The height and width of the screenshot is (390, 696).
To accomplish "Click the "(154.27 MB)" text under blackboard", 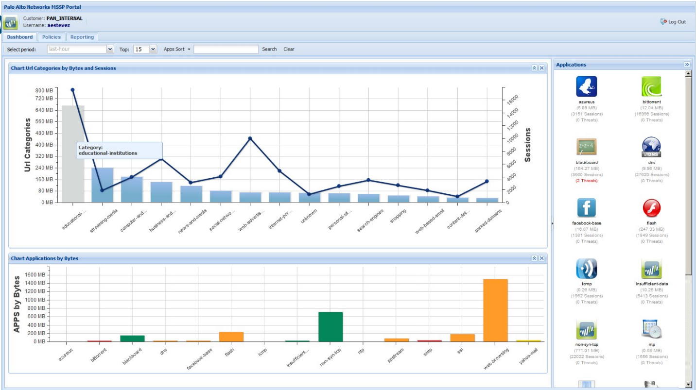I will 587,169.
